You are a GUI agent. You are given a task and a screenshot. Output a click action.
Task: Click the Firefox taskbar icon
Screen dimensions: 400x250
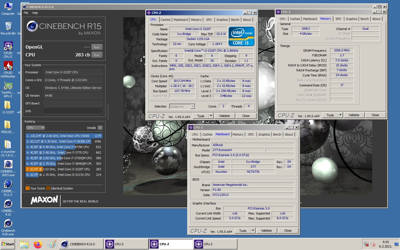(38, 244)
